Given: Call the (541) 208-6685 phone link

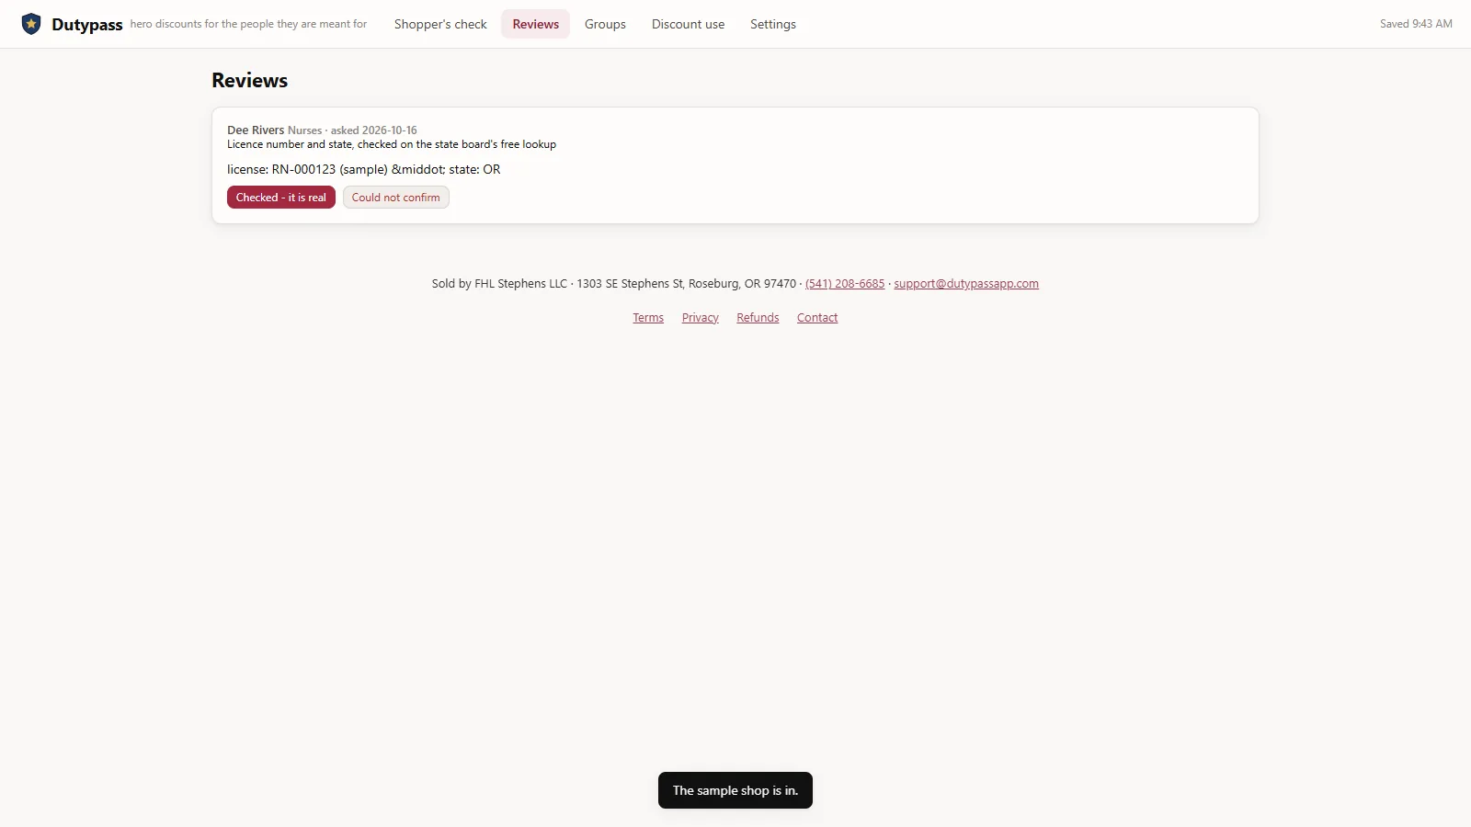Looking at the screenshot, I should [x=845, y=284].
